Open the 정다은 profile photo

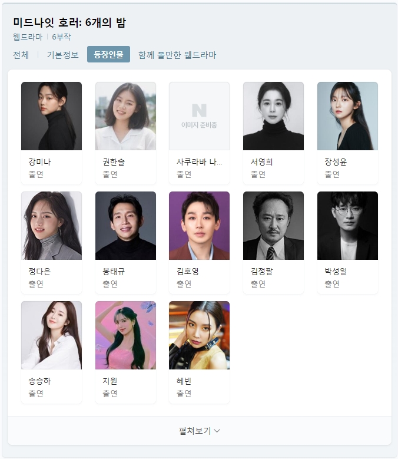pyautogui.click(x=51, y=226)
